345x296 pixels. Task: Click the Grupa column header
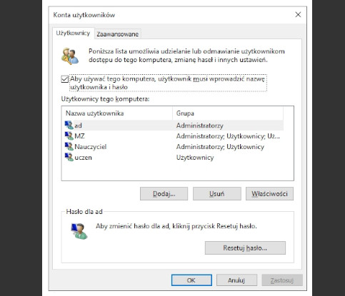pyautogui.click(x=228, y=113)
